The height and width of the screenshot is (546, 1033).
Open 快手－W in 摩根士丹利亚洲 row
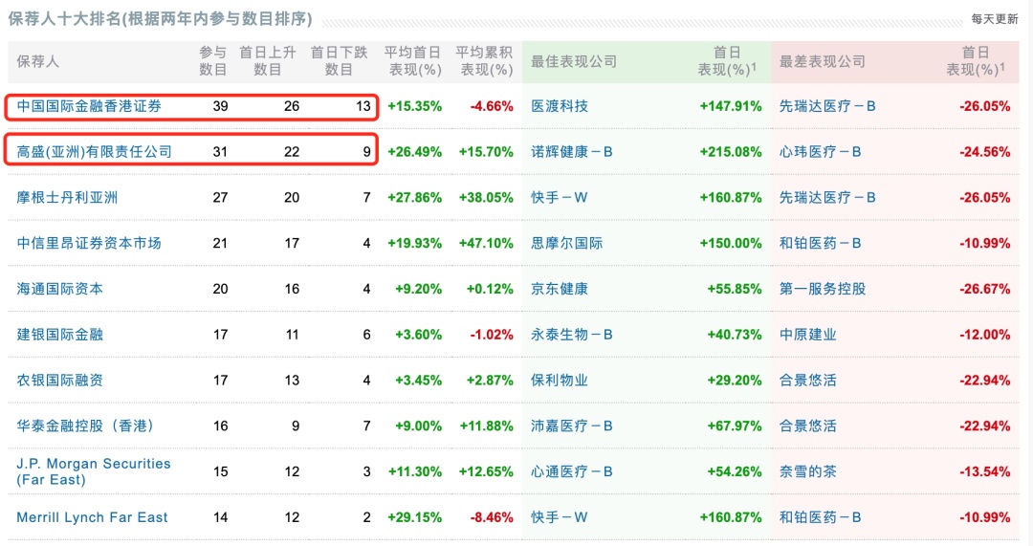tap(560, 198)
